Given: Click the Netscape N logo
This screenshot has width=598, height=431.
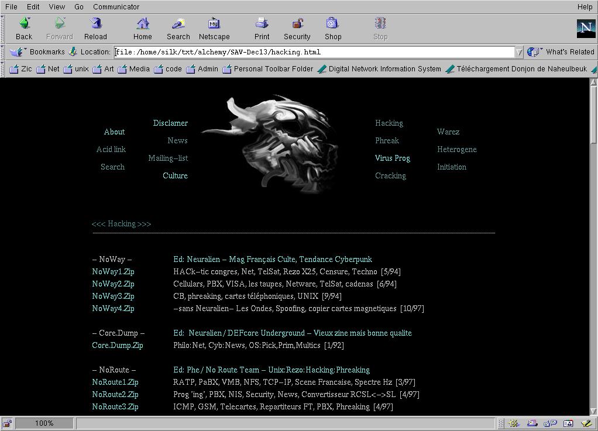Looking at the screenshot, I should click(586, 29).
